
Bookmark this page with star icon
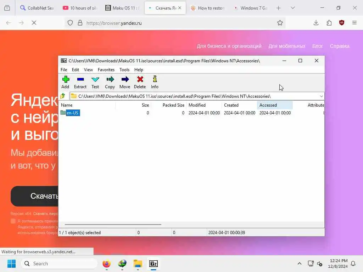(280, 23)
